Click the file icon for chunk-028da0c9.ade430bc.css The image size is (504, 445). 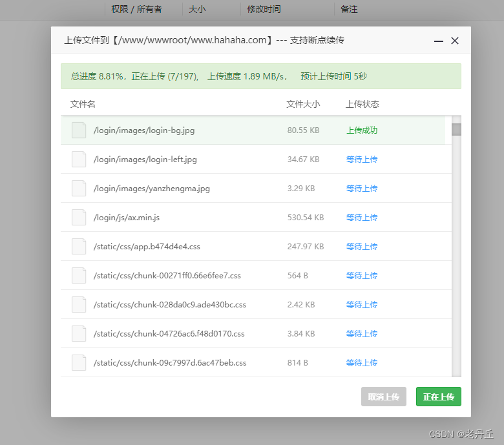(x=79, y=305)
